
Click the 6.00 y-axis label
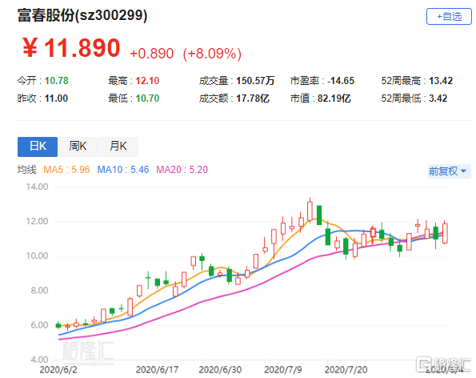click(x=39, y=325)
